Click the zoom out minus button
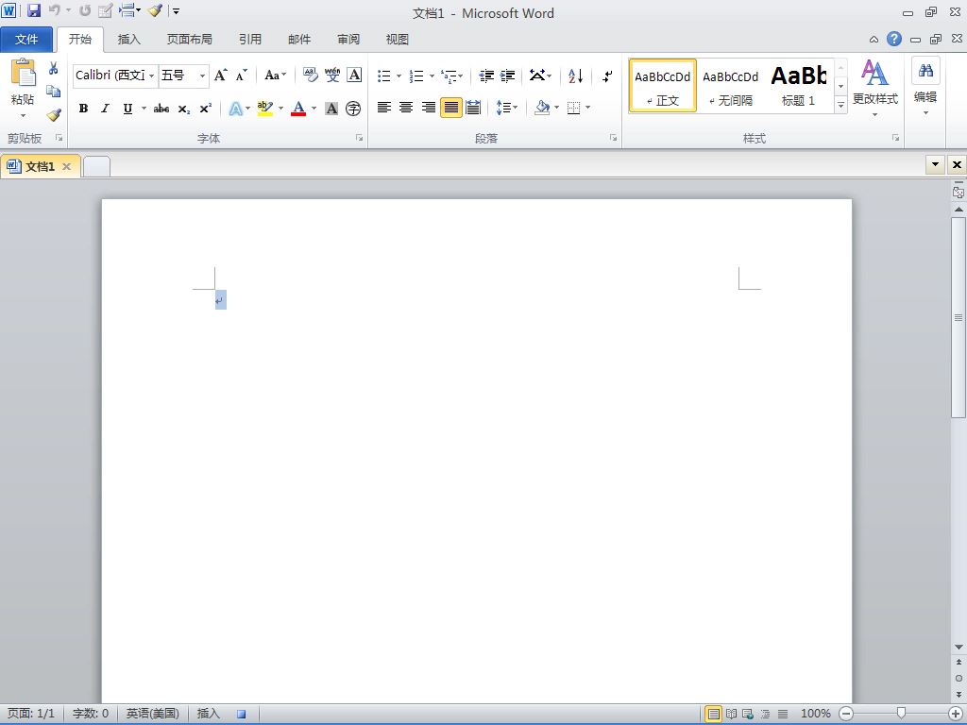 [847, 714]
